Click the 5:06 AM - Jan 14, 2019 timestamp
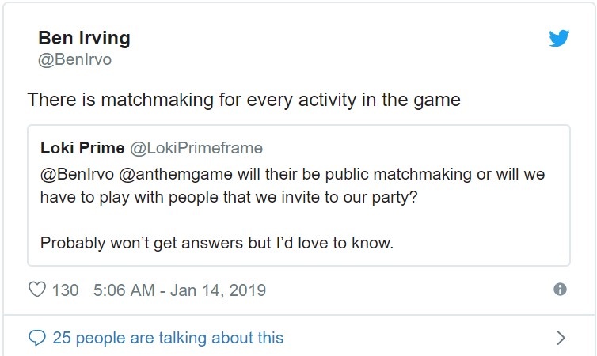Image resolution: width=597 pixels, height=356 pixels. tap(179, 290)
